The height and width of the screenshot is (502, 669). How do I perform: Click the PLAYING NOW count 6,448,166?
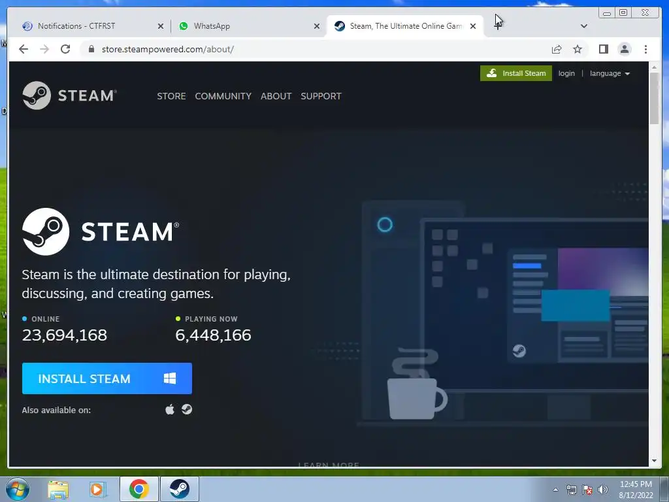(214, 335)
